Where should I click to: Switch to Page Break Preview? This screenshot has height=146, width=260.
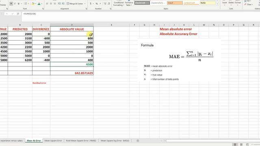[247, 144]
